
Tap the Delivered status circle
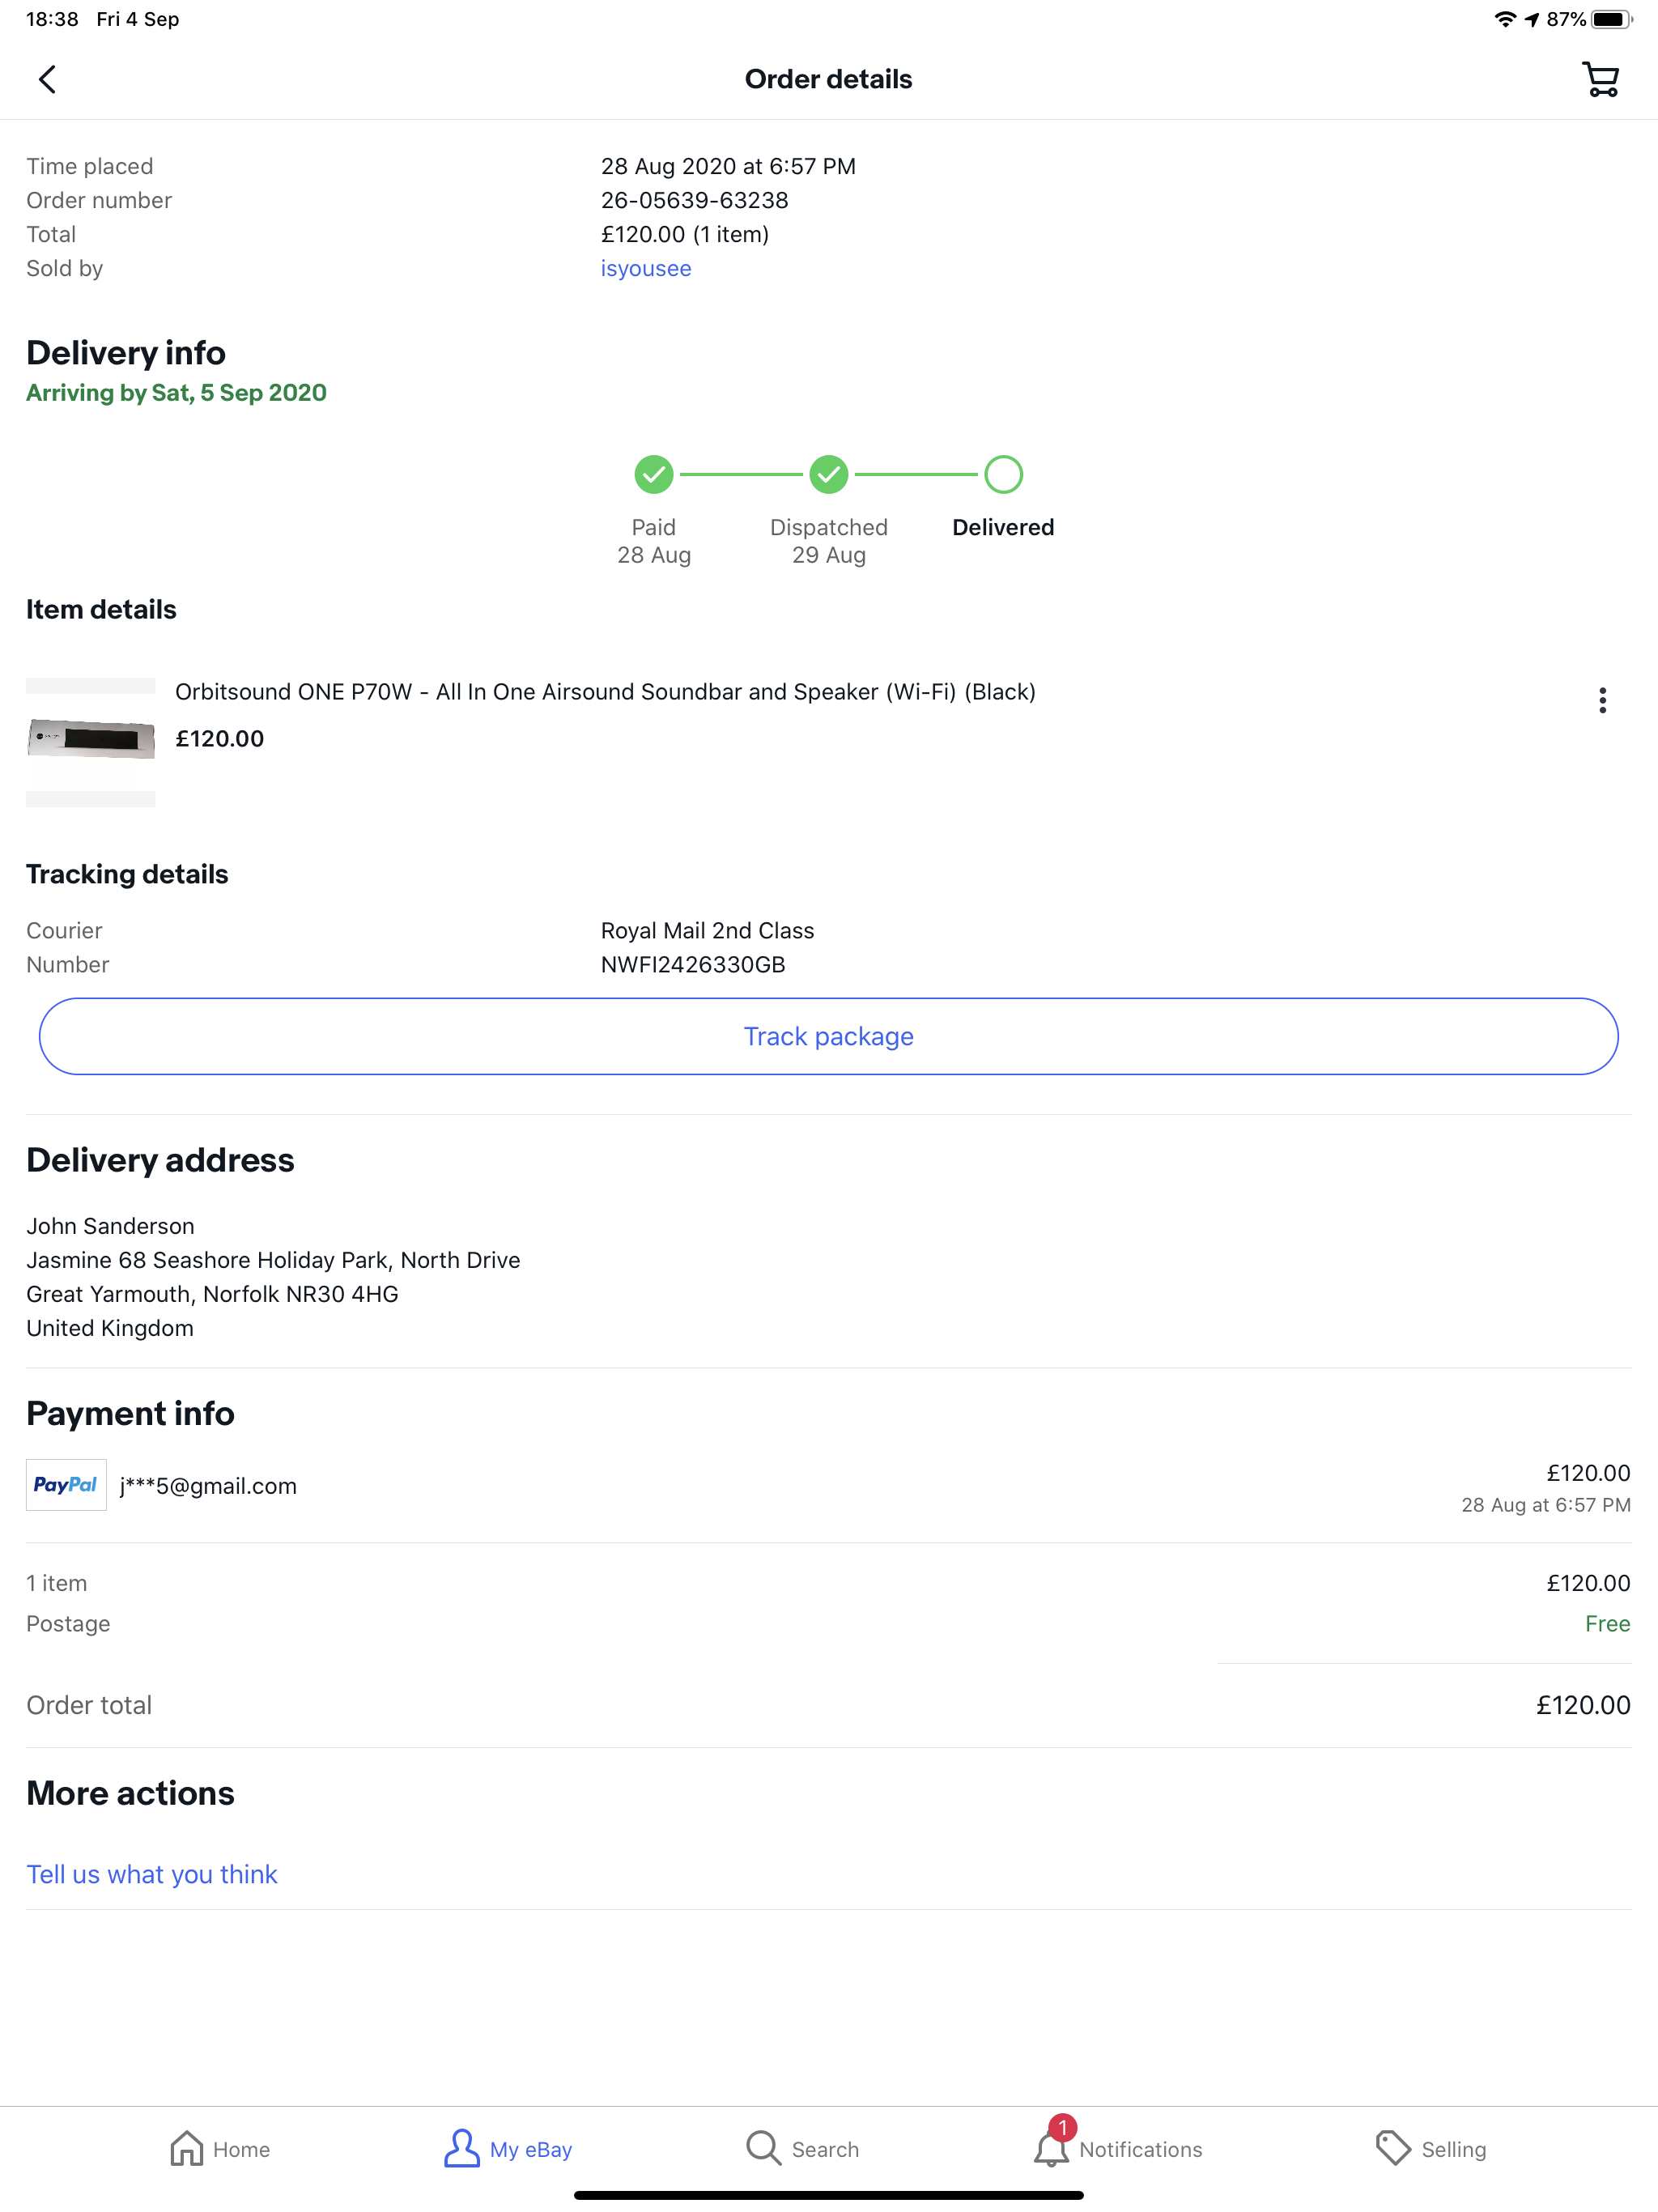(x=1003, y=475)
